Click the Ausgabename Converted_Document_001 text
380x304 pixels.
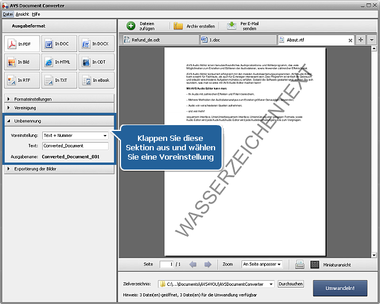click(x=71, y=157)
